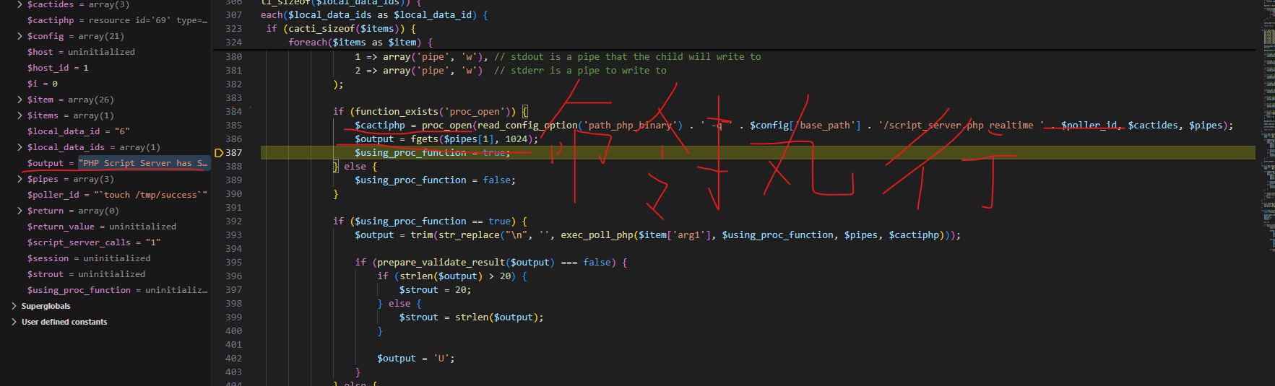Click $using_proc_function = false on line 389
The image size is (1275, 386).
(435, 180)
